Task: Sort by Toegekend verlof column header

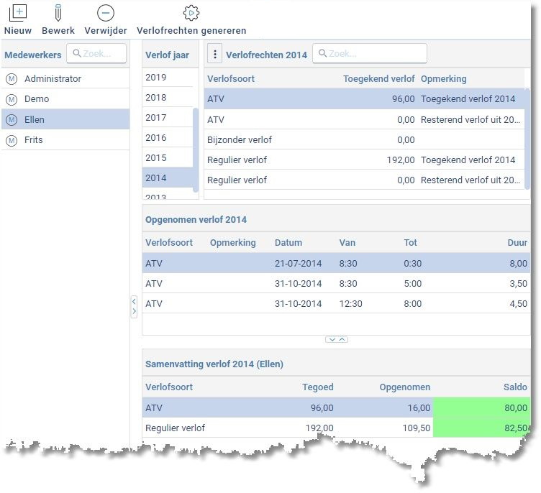Action: [378, 79]
